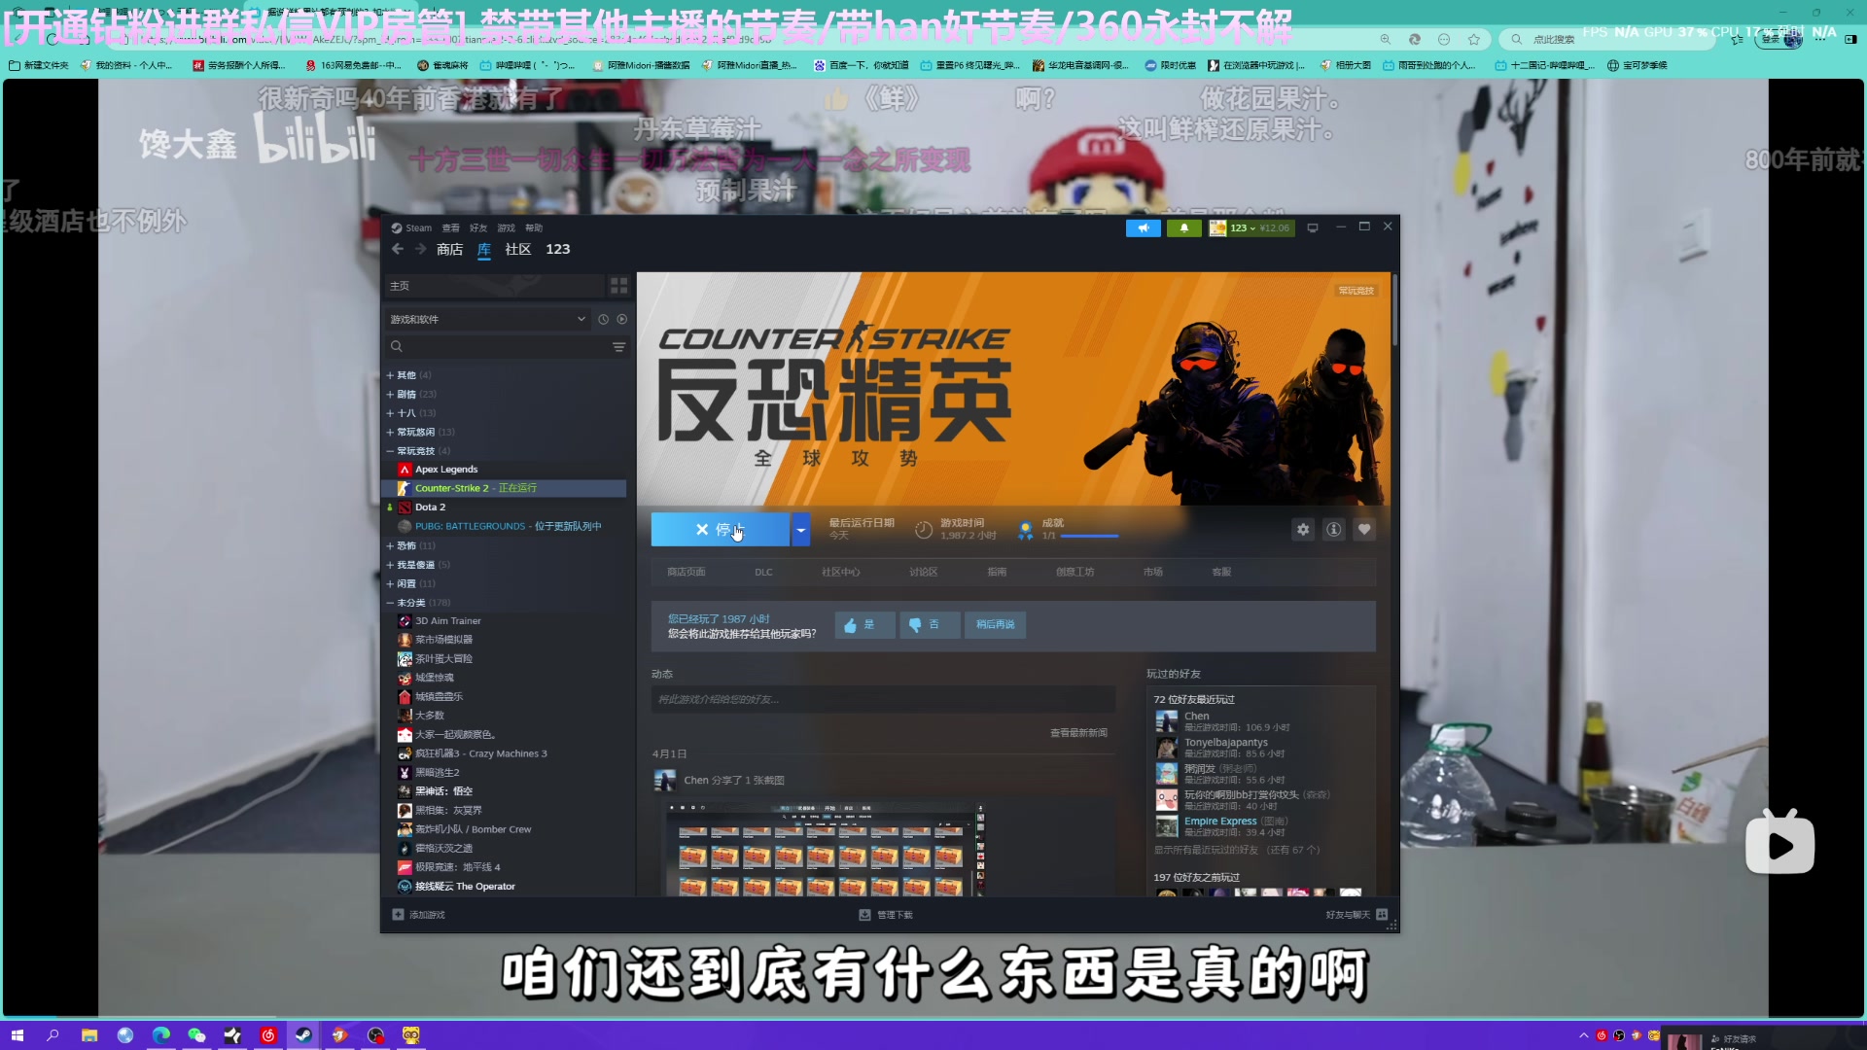Click 查看最新新闻 link
The width and height of the screenshot is (1867, 1050).
(1078, 733)
